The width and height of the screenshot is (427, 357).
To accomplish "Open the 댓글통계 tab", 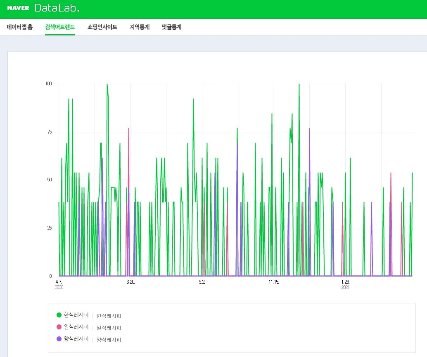I will [171, 27].
